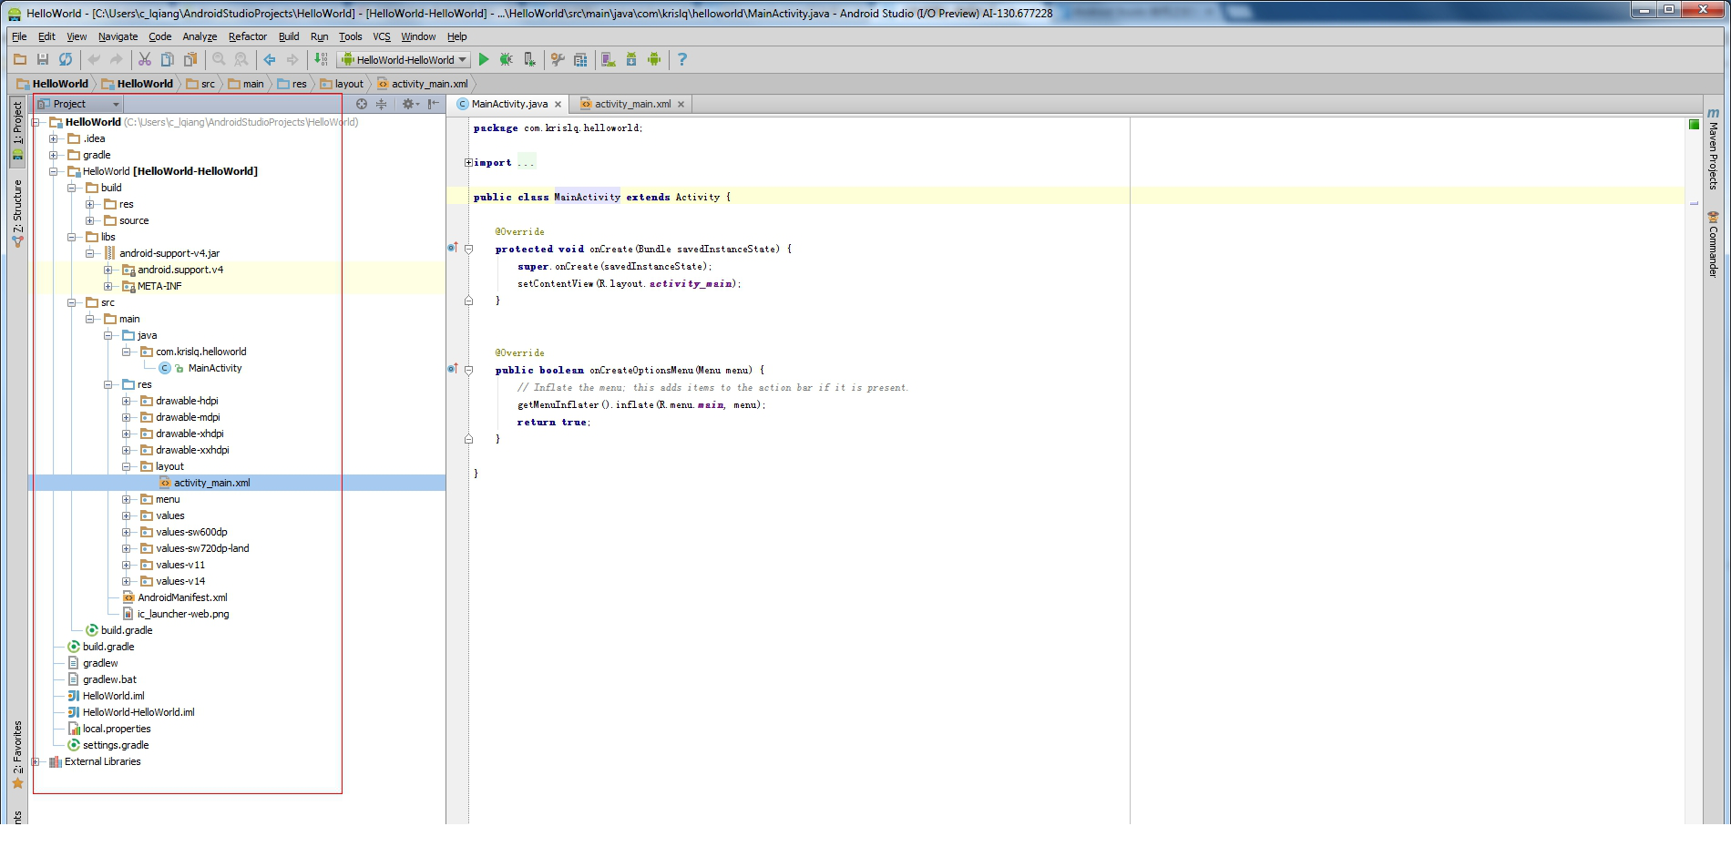Image resolution: width=1731 pixels, height=857 pixels.
Task: Toggle the 1: Project tool window
Action: pyautogui.click(x=17, y=130)
